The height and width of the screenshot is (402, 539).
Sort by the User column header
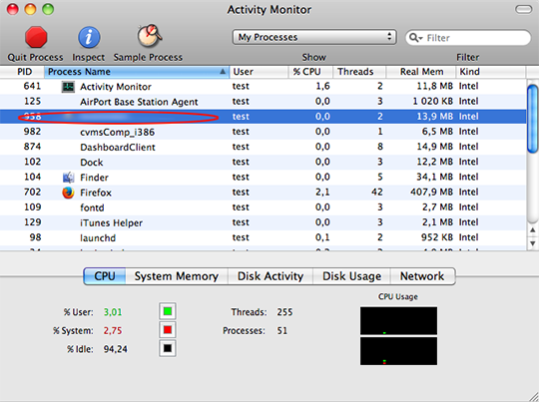[259, 72]
